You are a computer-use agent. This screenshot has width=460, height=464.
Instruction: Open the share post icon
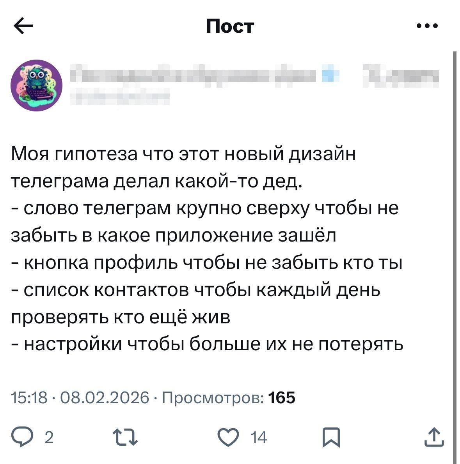tap(434, 438)
